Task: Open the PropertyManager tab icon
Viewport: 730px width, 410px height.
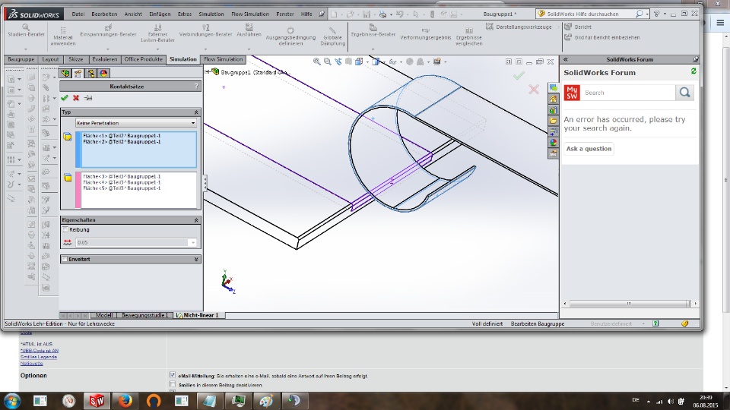Action: [78, 74]
